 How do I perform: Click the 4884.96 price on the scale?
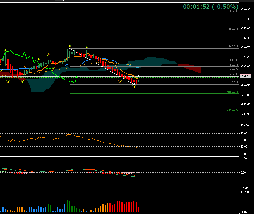click(x=246, y=9)
